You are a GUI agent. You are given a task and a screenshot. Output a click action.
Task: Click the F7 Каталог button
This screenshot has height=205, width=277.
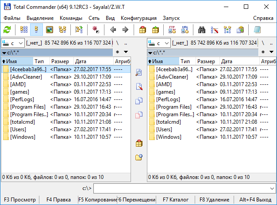click(176, 200)
